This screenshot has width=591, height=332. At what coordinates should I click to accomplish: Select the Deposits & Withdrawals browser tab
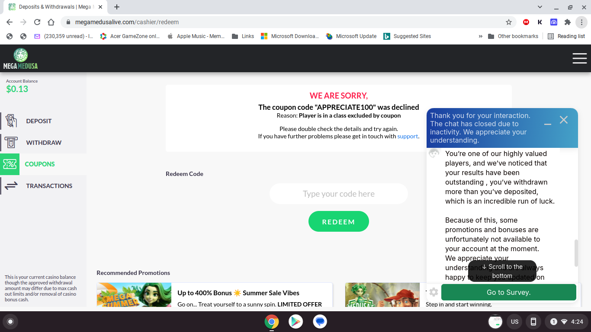tap(54, 7)
